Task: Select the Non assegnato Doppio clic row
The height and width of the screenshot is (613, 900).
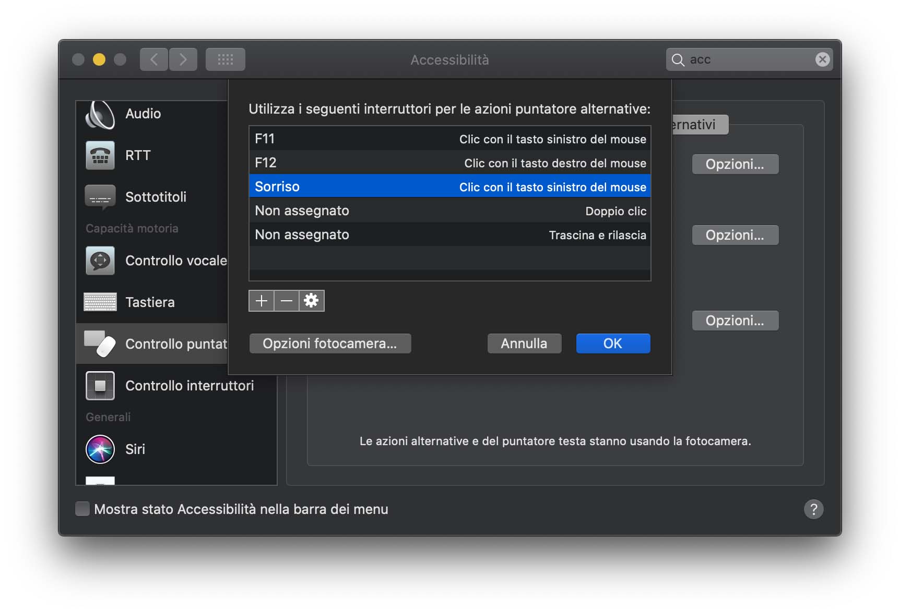Action: click(450, 211)
